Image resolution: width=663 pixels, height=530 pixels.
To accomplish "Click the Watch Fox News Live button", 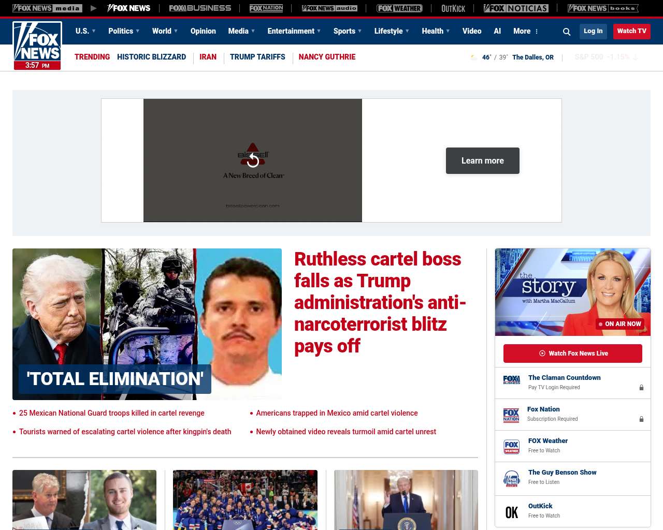I will (x=572, y=354).
